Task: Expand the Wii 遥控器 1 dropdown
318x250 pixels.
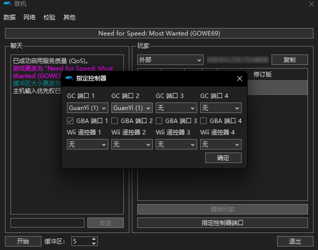Action: pyautogui.click(x=87, y=144)
